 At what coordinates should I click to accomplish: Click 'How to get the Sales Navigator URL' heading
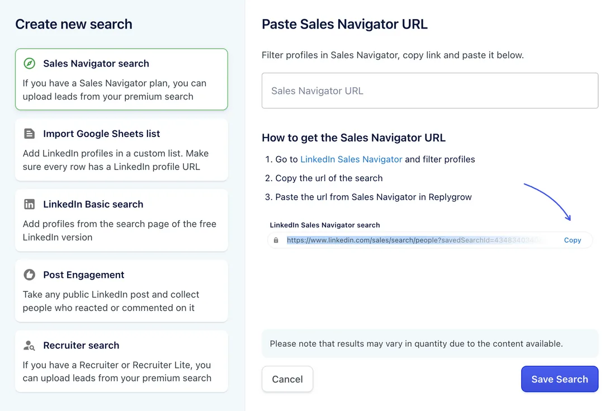(353, 138)
